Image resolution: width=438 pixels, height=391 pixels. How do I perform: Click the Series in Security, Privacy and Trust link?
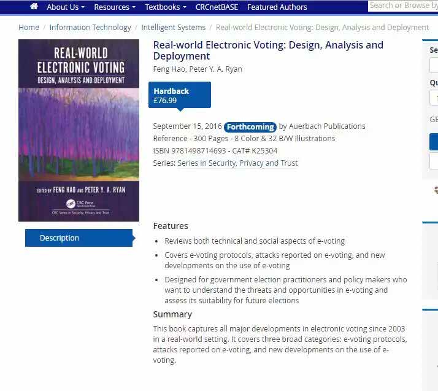[237, 163]
